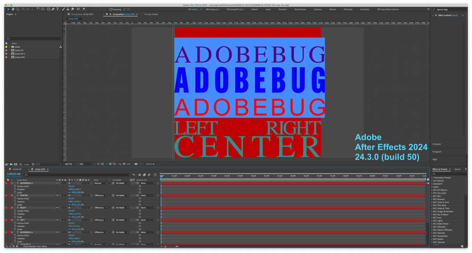Screen dimensions: 472x253
Task: Switch to the Libraries workspace
Action: coord(318,9)
